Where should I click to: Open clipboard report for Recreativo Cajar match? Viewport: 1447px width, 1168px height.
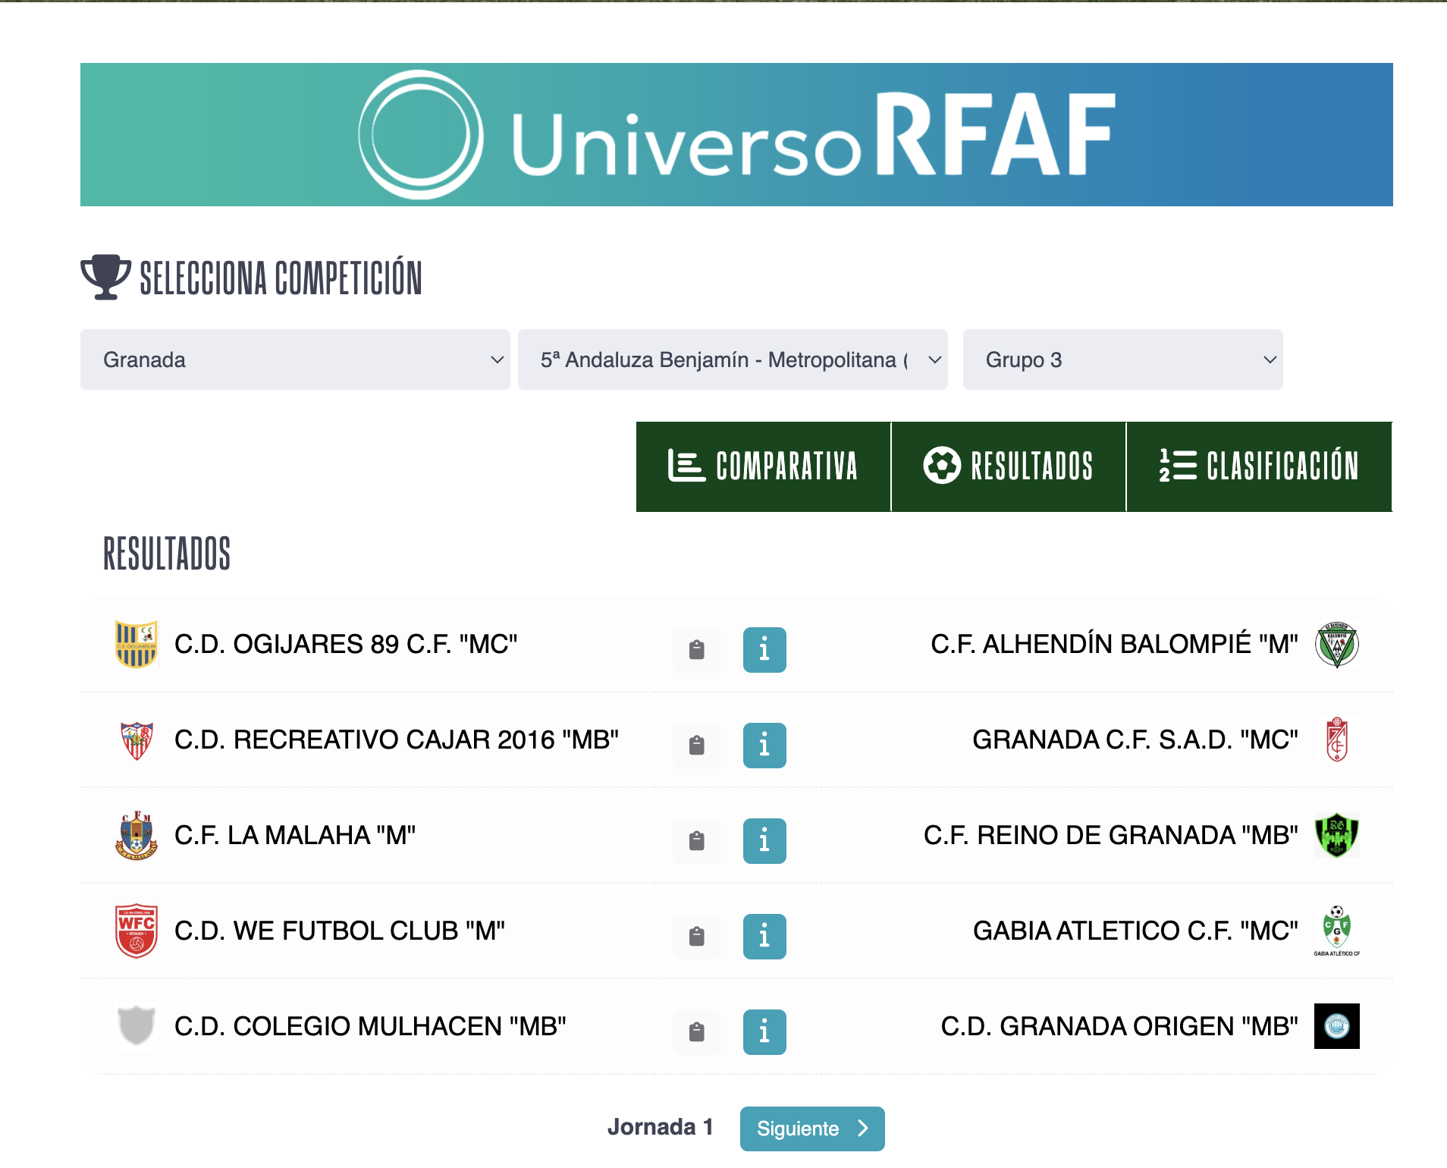[x=696, y=745]
